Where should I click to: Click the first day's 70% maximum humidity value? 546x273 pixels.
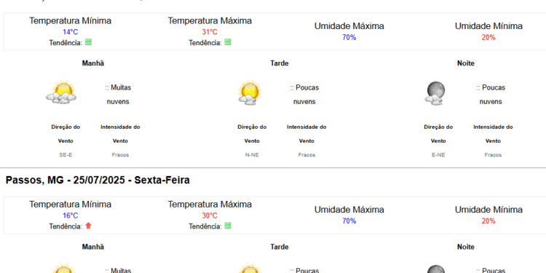pyautogui.click(x=349, y=37)
